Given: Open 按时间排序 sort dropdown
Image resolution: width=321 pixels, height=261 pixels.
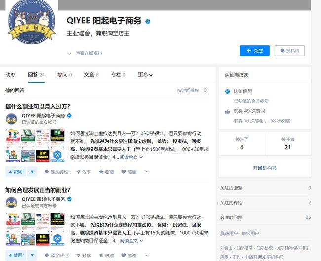Looking at the screenshot, I should tap(192, 90).
